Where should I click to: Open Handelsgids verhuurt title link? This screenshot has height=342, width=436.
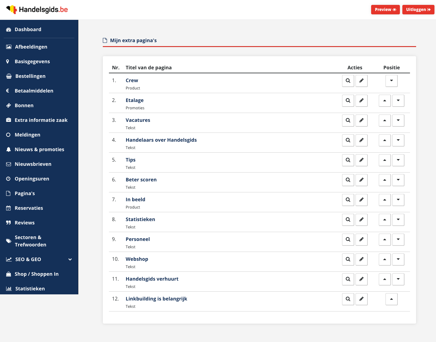point(152,279)
